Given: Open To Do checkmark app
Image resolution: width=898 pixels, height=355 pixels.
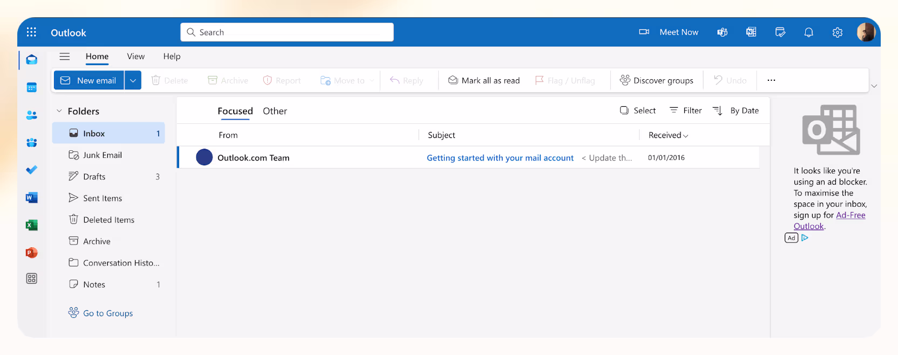Looking at the screenshot, I should click(x=32, y=170).
